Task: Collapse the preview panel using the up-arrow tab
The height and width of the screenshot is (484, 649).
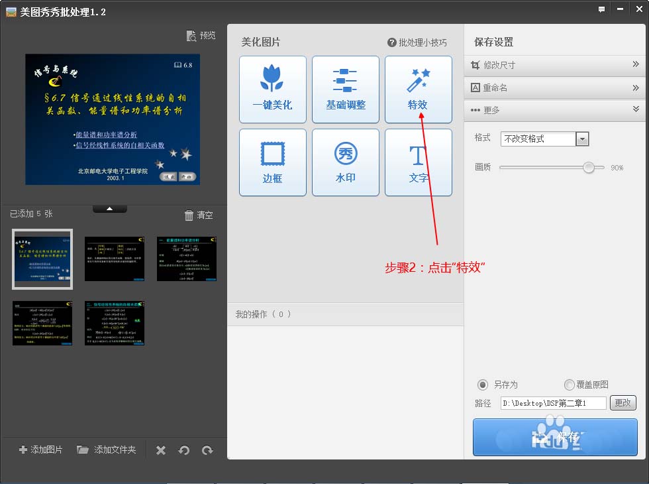Action: pyautogui.click(x=110, y=209)
